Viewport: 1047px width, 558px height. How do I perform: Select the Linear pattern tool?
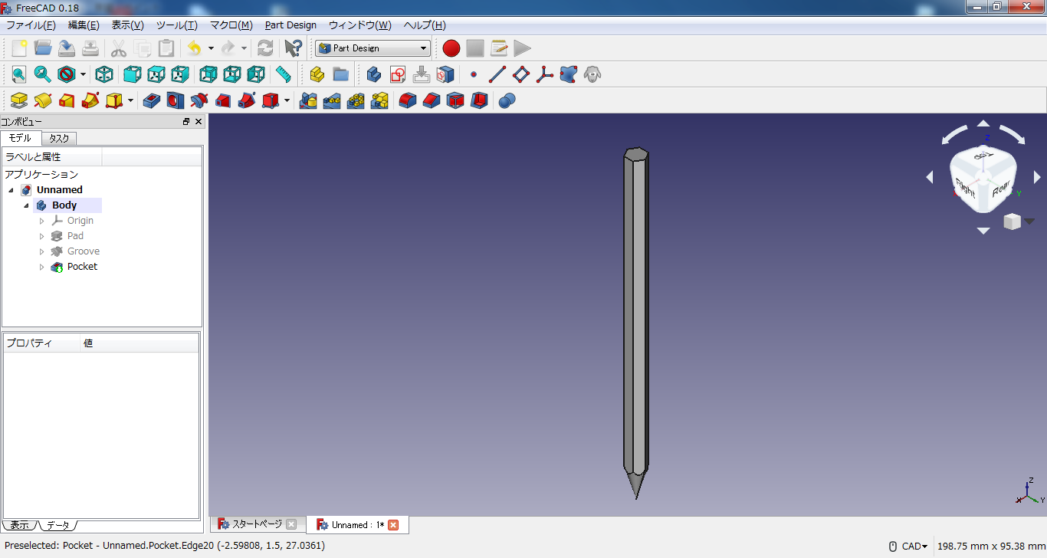[x=332, y=100]
